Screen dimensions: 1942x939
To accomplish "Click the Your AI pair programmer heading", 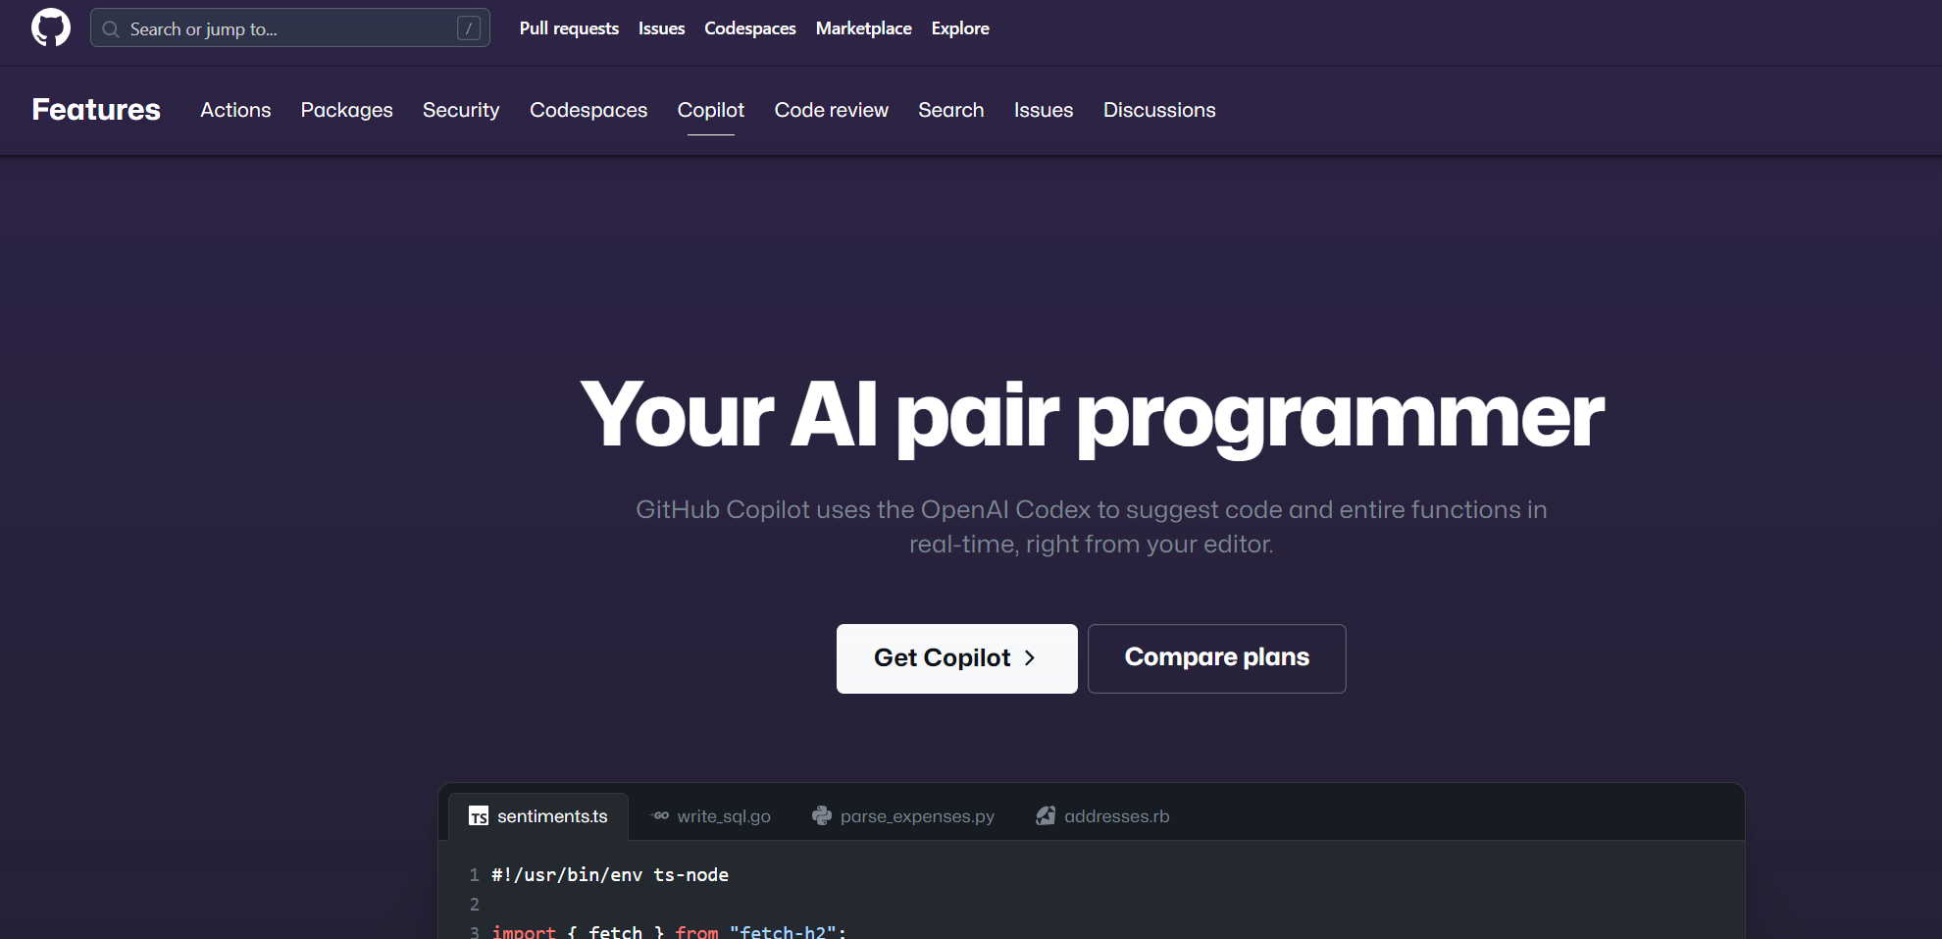I will click(x=1092, y=417).
